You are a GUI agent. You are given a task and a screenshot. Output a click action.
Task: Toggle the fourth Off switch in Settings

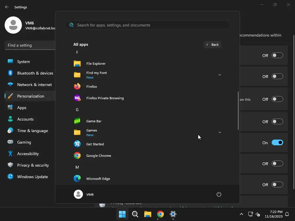[x=277, y=122]
